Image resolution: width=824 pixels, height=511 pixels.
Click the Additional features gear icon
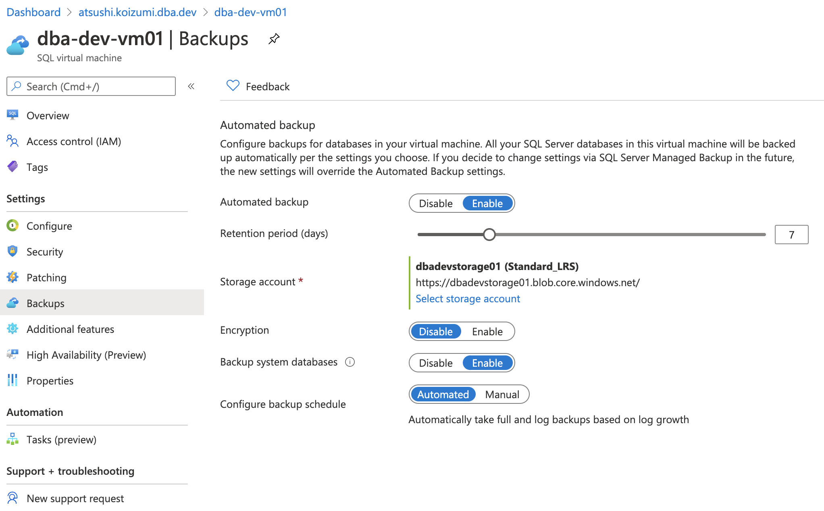point(12,329)
